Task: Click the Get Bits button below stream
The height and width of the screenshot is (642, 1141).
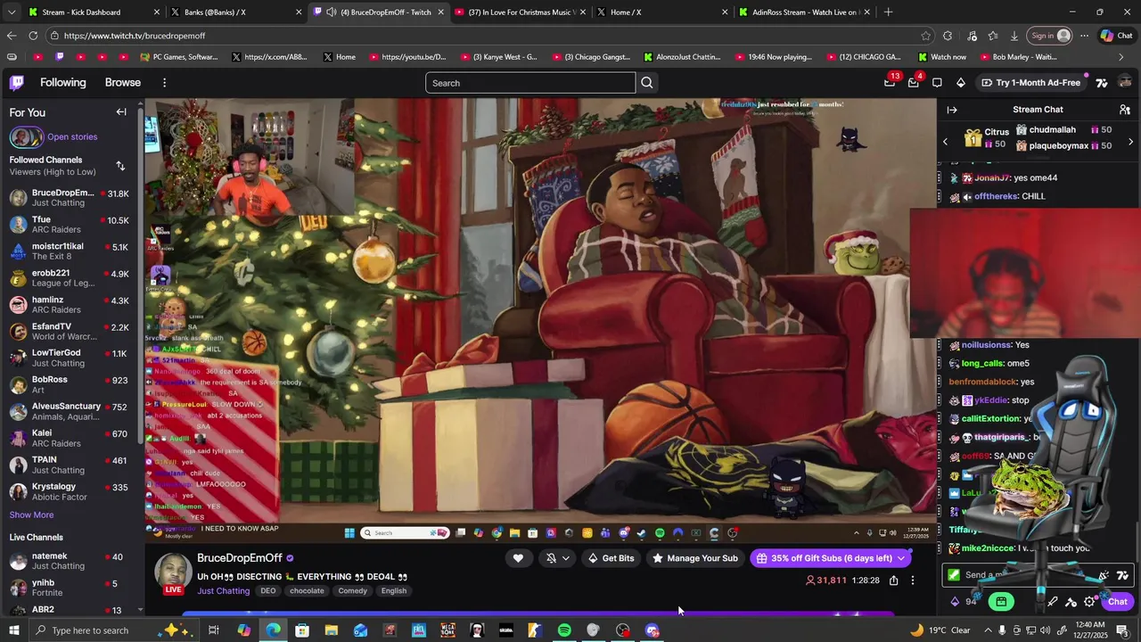Action: (x=611, y=558)
